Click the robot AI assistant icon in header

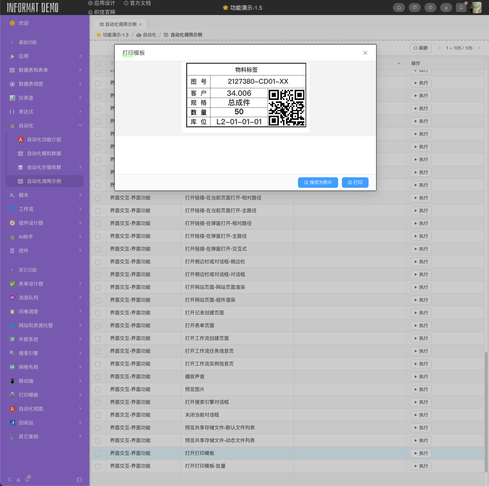coord(446,8)
